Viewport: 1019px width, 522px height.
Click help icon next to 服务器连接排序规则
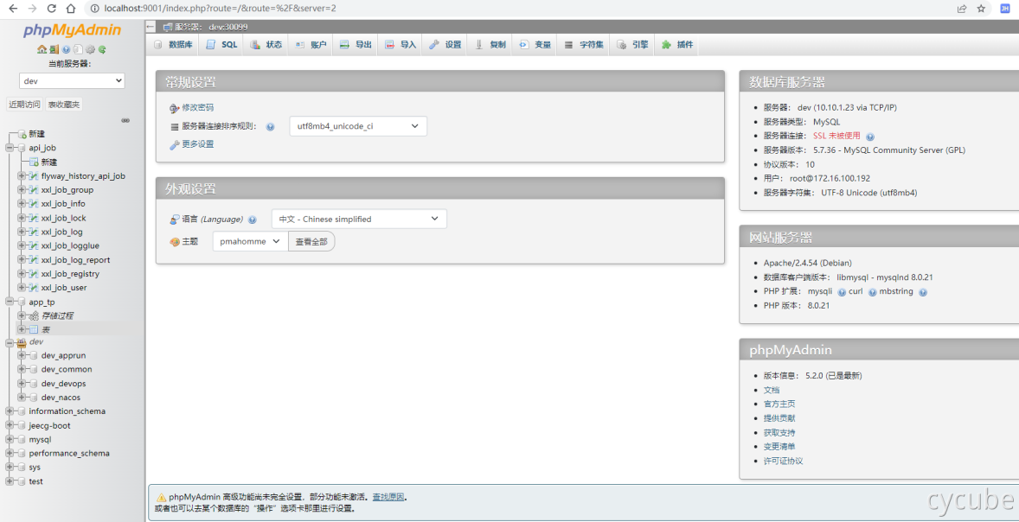coord(271,127)
